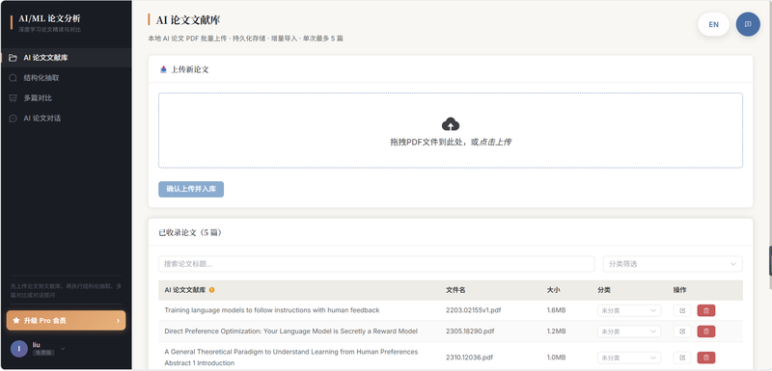Click file name 2203.02155v1.pdf
The image size is (772, 371).
(473, 310)
